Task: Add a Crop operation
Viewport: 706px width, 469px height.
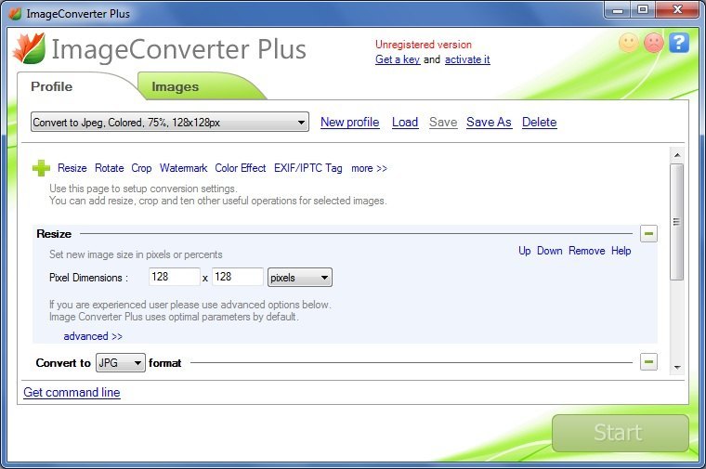Action: (141, 168)
